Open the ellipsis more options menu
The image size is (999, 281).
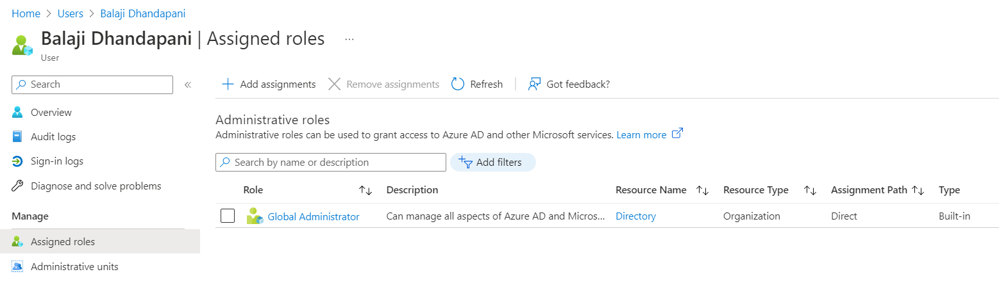click(x=349, y=39)
